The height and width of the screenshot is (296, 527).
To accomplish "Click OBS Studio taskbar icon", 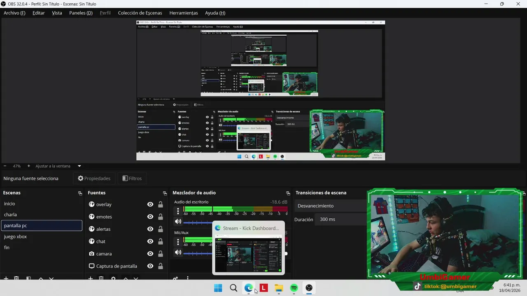I will pyautogui.click(x=309, y=288).
